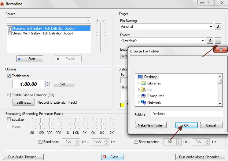Screen dimensions: 228x161
Task: Enable the Equalizer checkbox
Action: click(x=9, y=119)
